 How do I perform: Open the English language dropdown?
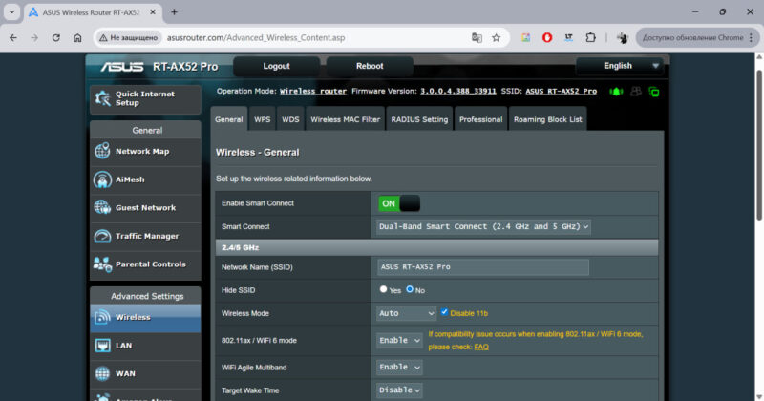(619, 66)
